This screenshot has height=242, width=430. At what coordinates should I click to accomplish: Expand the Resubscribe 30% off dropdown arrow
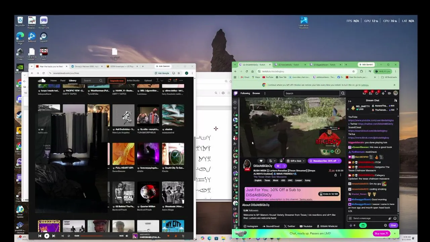coord(339,161)
